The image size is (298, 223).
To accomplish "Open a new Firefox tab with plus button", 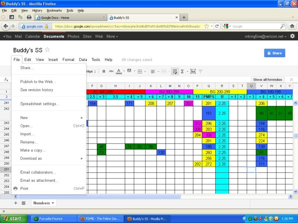I will tap(184, 17).
